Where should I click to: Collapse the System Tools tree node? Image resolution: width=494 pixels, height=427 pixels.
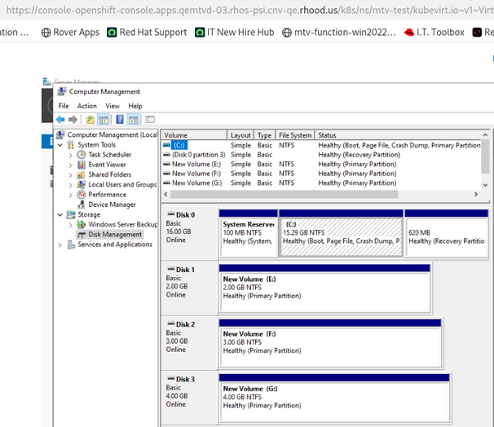click(x=60, y=145)
